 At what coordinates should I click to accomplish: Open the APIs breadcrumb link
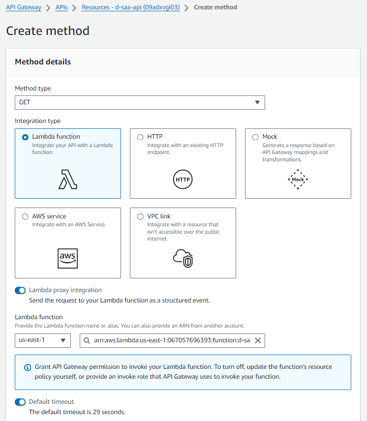coord(61,7)
